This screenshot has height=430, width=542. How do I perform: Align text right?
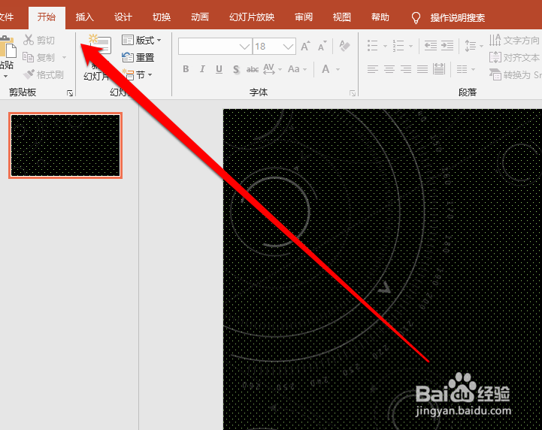pyautogui.click(x=405, y=69)
